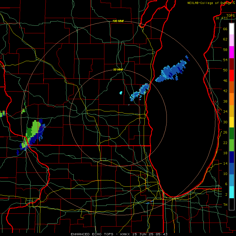Click the light pink legend swatch

[x=232, y=40]
